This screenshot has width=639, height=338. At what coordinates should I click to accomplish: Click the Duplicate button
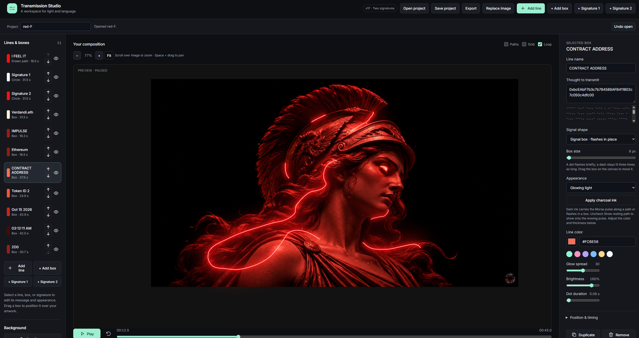[x=583, y=335]
